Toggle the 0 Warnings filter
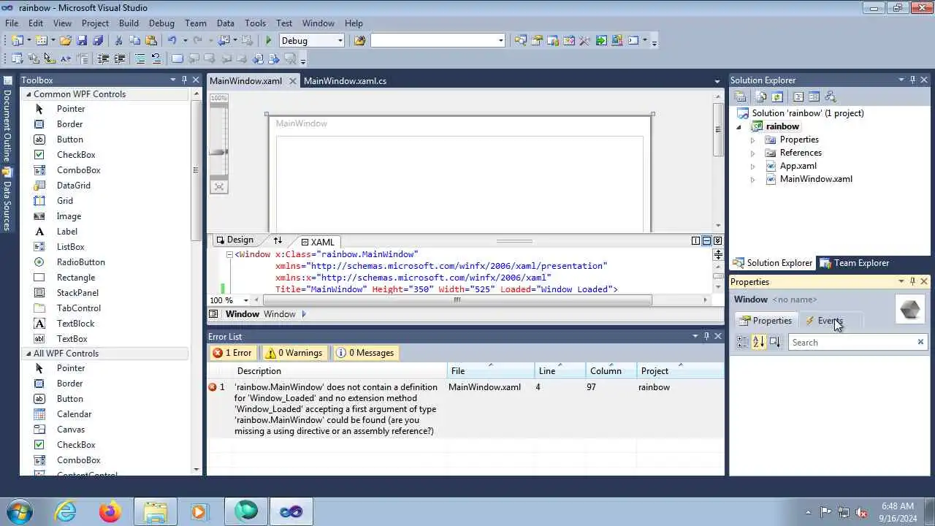This screenshot has height=526, width=935. [x=294, y=353]
